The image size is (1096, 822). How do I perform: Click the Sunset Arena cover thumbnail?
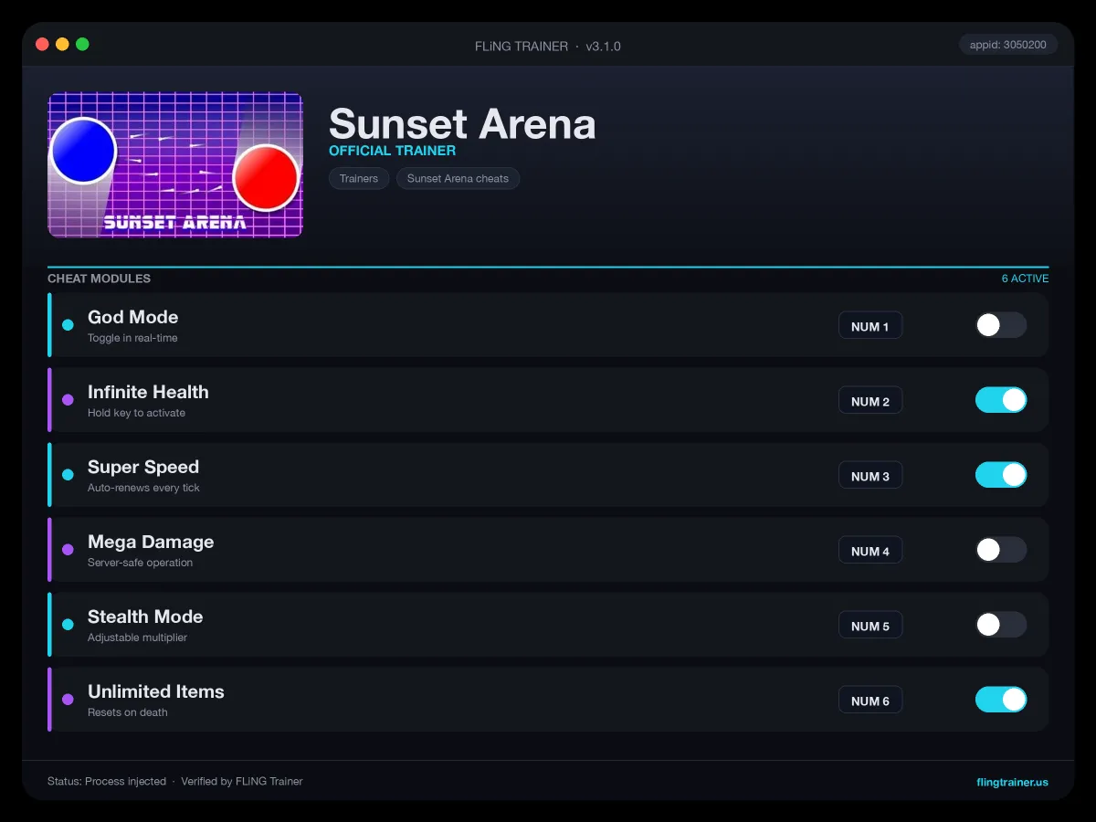(175, 165)
